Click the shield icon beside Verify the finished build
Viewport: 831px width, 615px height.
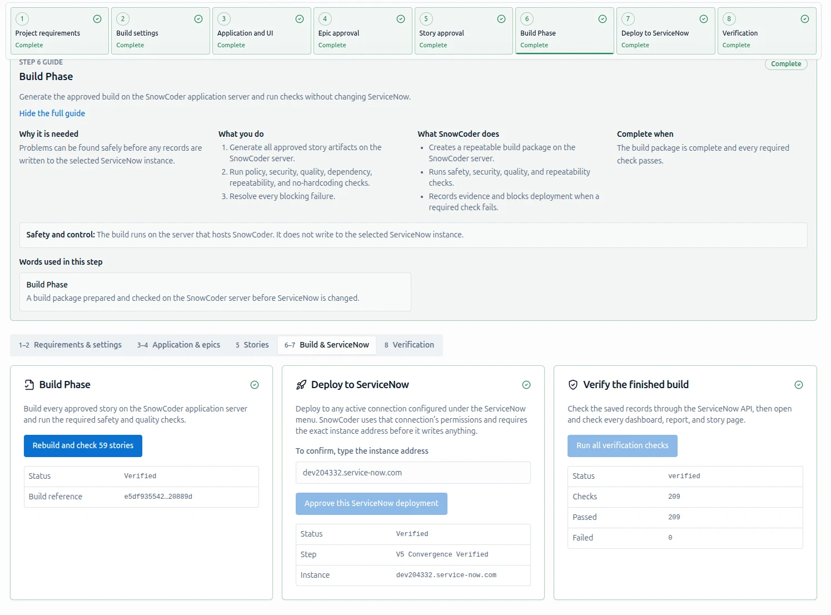coord(573,385)
